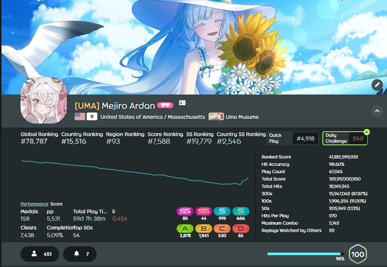Click the [UMA] team tag

coord(87,106)
